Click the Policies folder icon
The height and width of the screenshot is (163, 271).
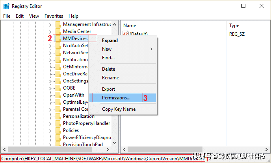point(58,130)
